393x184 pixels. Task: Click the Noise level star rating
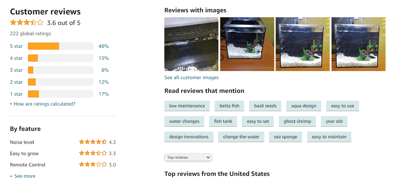pos(93,142)
